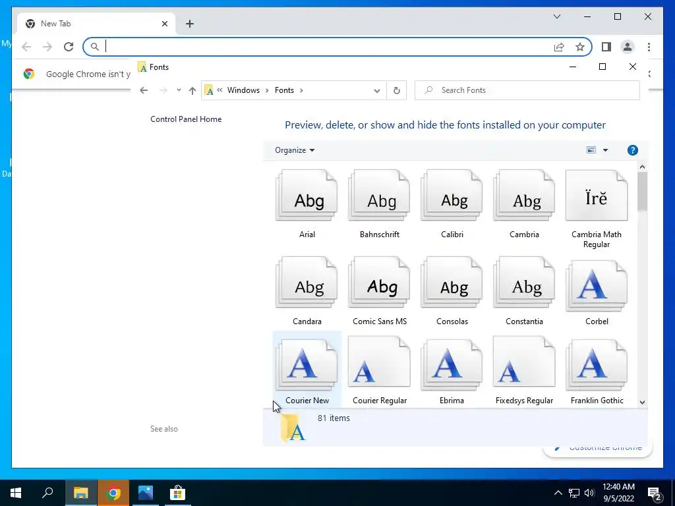Switch to the New Tab tab in Chrome
Viewport: 675px width, 506px height.
pyautogui.click(x=96, y=24)
